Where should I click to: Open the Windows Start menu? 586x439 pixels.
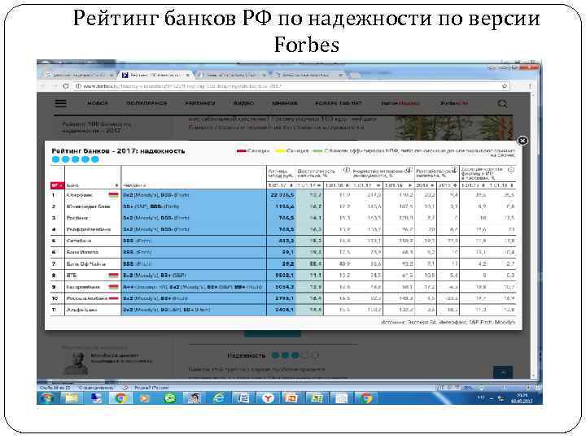47,398
